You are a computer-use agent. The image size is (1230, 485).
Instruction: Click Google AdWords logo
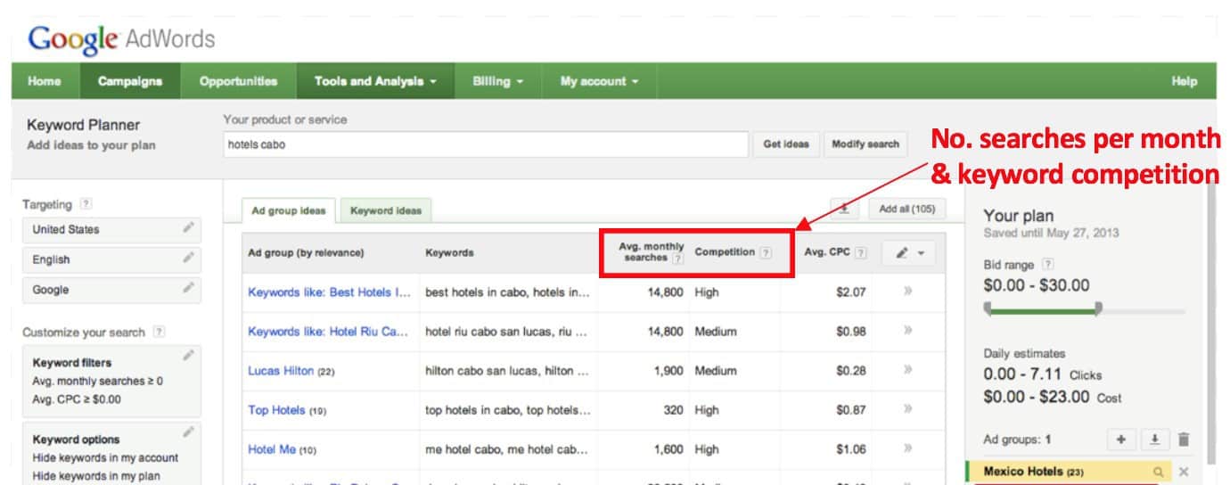tap(121, 38)
